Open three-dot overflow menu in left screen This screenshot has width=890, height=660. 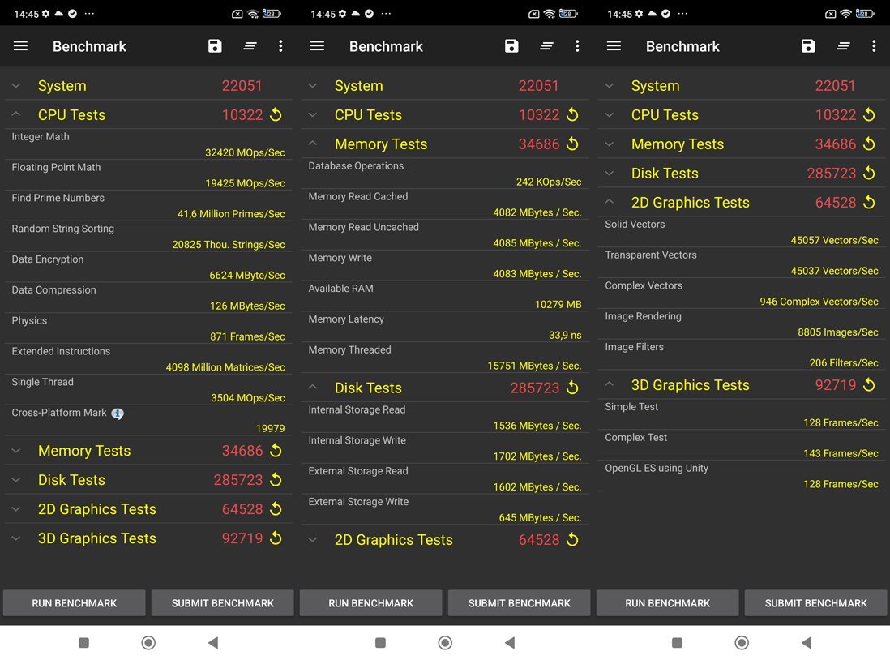point(280,46)
